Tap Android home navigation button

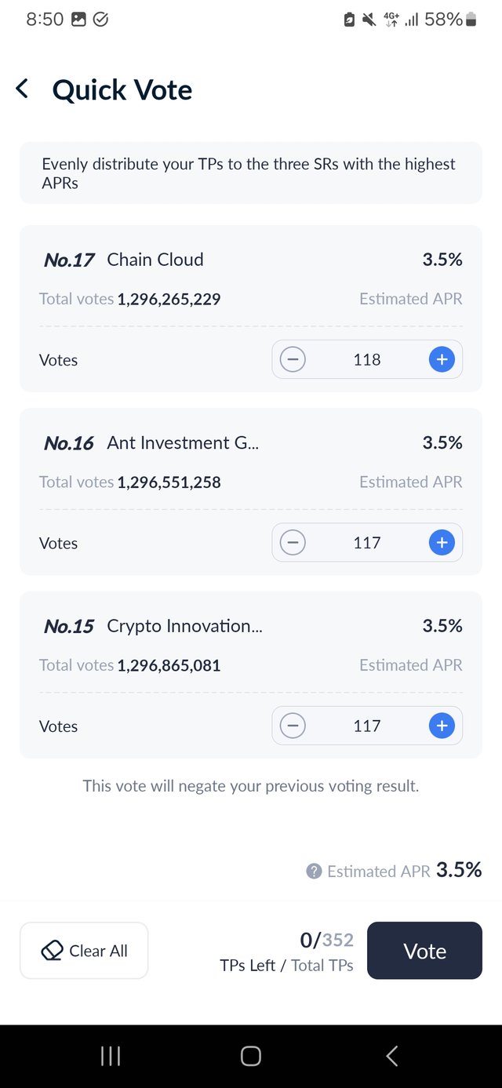[251, 1056]
